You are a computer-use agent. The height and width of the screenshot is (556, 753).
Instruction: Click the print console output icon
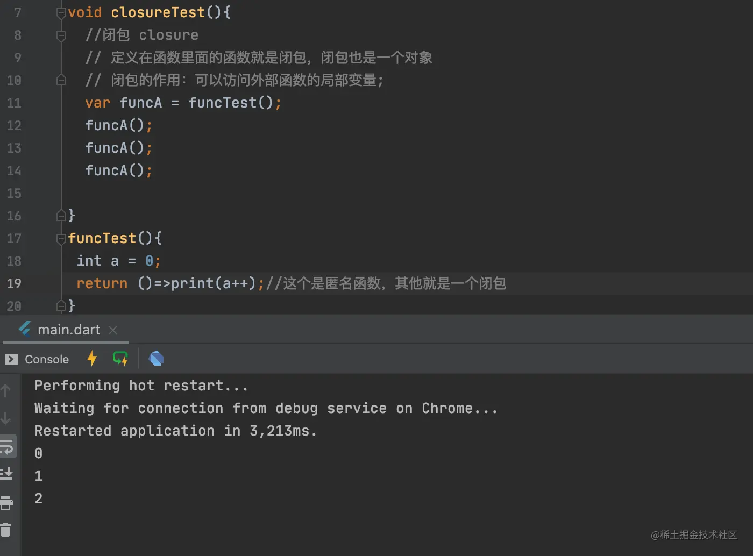6,502
